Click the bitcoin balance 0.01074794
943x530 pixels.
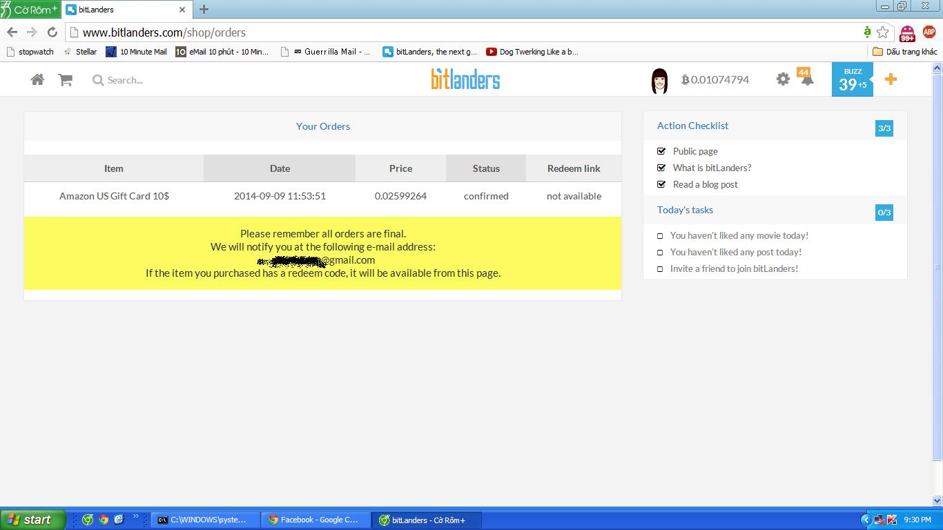715,79
